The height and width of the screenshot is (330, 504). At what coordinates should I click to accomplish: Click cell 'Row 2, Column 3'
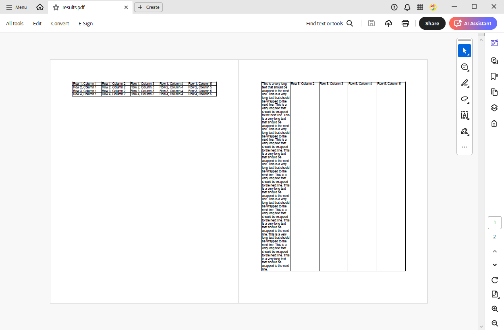(145, 87)
